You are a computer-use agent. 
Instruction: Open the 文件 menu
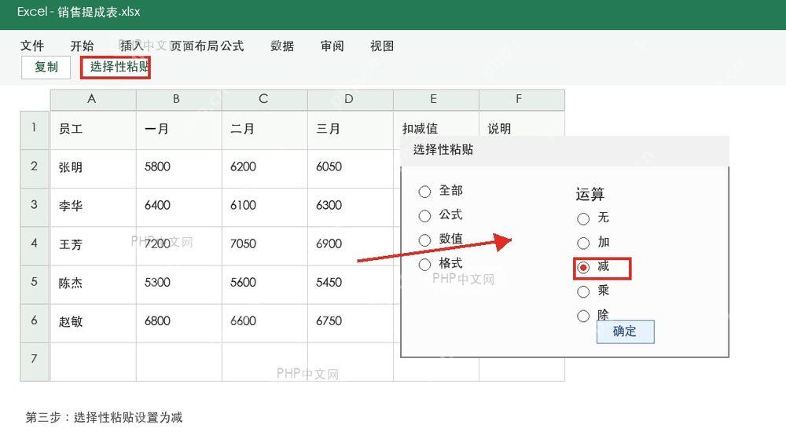32,46
